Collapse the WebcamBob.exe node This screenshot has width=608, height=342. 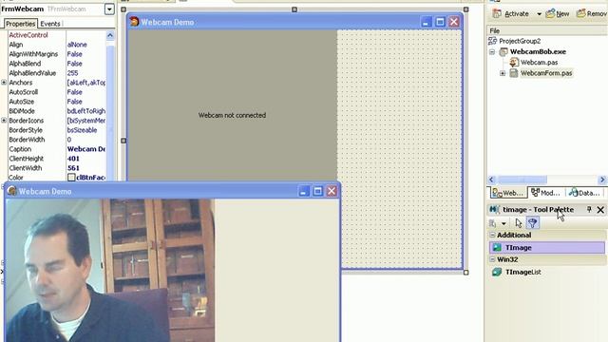pos(492,51)
